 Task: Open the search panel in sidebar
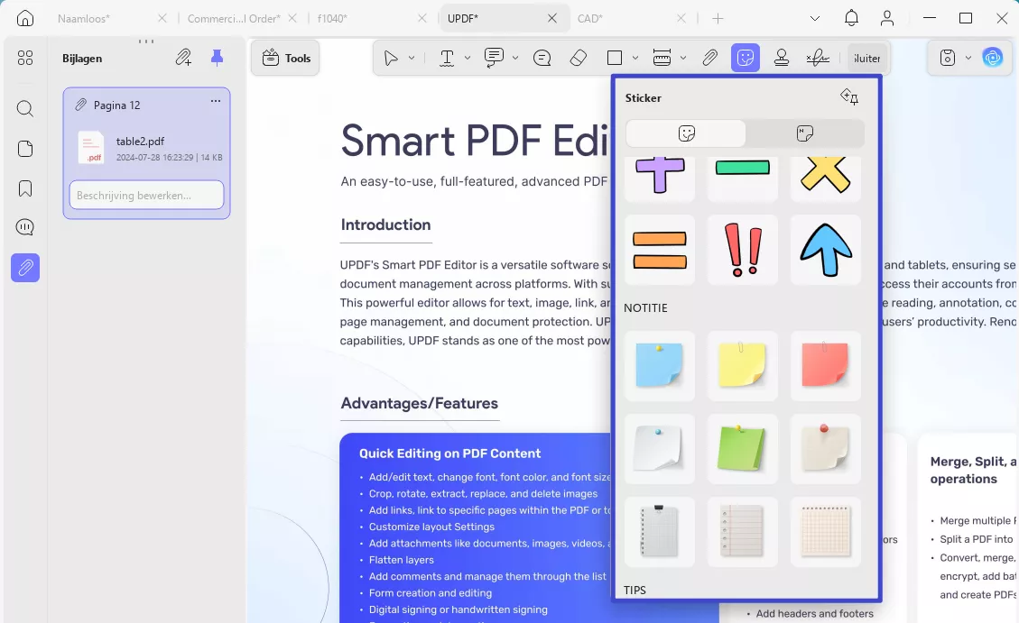click(x=24, y=108)
